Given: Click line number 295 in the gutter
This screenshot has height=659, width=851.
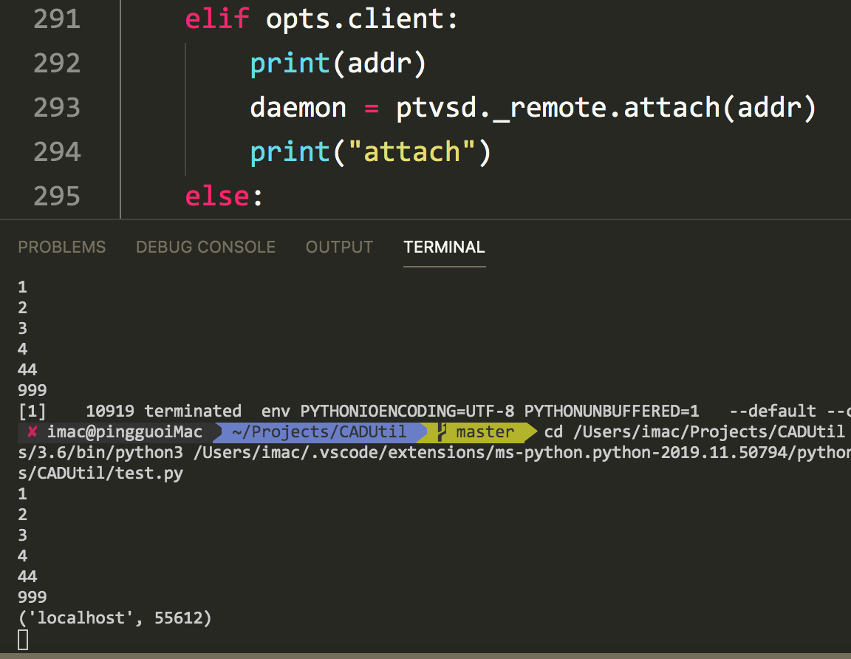Looking at the screenshot, I should pos(57,196).
